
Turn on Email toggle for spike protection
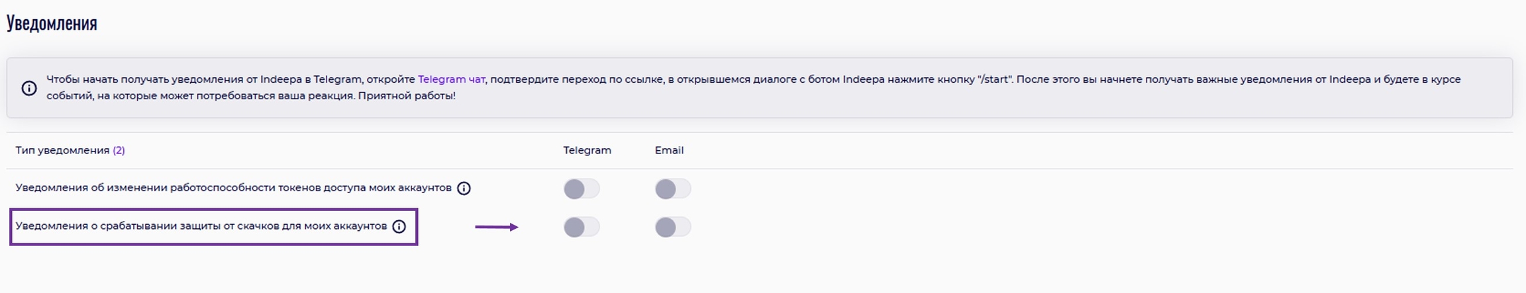672,228
